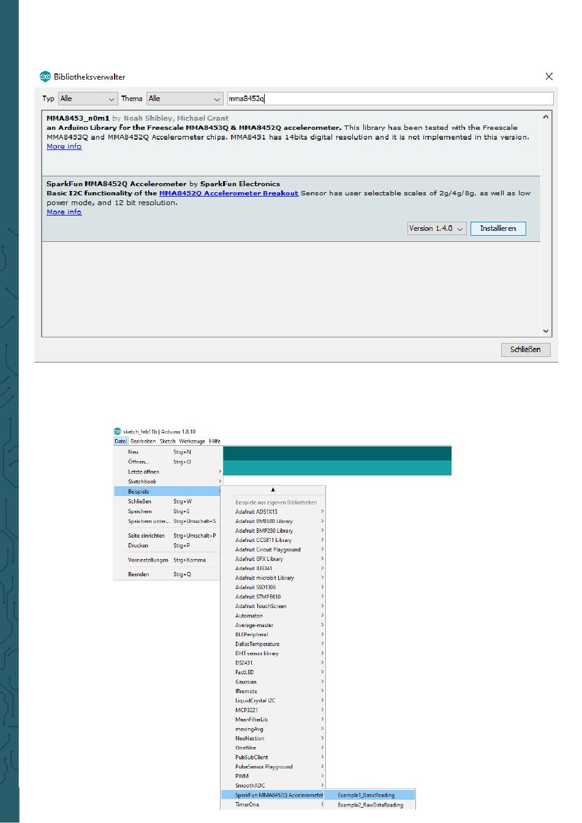The width and height of the screenshot is (582, 823).
Task: Select the MMA8453_n0m1 library title
Action: 78,118
